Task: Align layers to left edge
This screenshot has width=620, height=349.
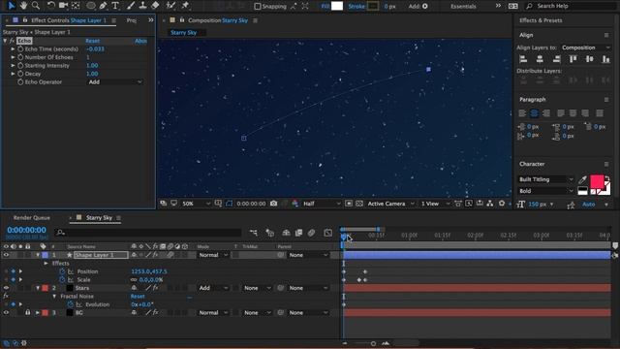Action: pyautogui.click(x=523, y=59)
